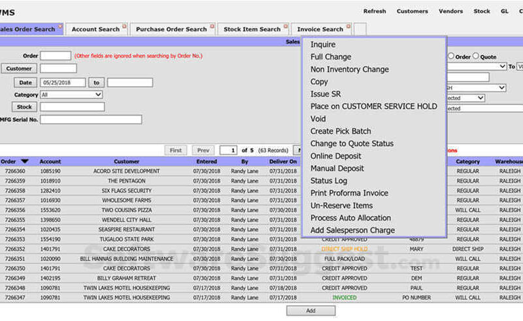Select Place on CUSTOMER SERVICE HOLD
Screen dimensions: 523x321
[373, 106]
